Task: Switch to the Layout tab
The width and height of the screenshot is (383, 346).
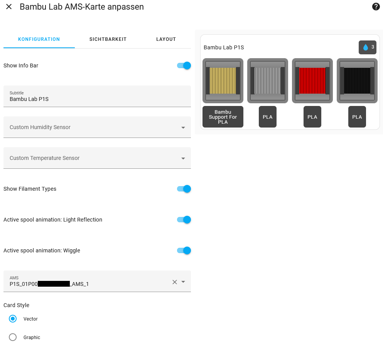Action: 166,39
